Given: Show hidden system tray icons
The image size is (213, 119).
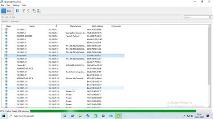Looking at the screenshot, I should pos(184,116).
